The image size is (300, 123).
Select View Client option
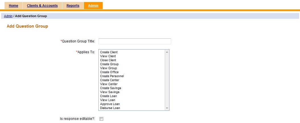click(x=108, y=56)
